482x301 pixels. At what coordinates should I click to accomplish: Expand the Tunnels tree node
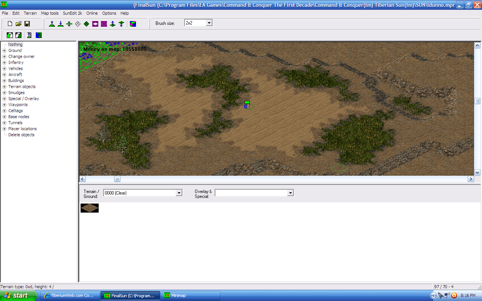5,123
